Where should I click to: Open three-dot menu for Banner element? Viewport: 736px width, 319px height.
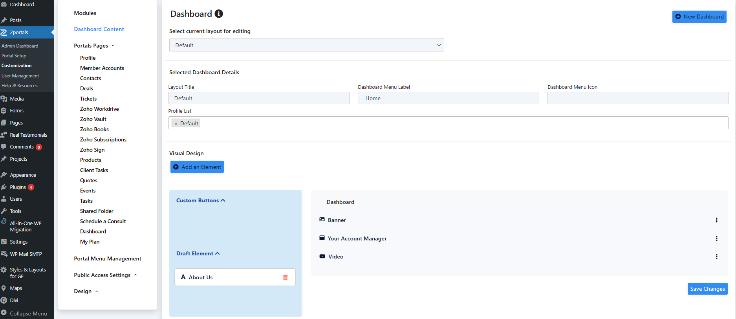pyautogui.click(x=716, y=220)
